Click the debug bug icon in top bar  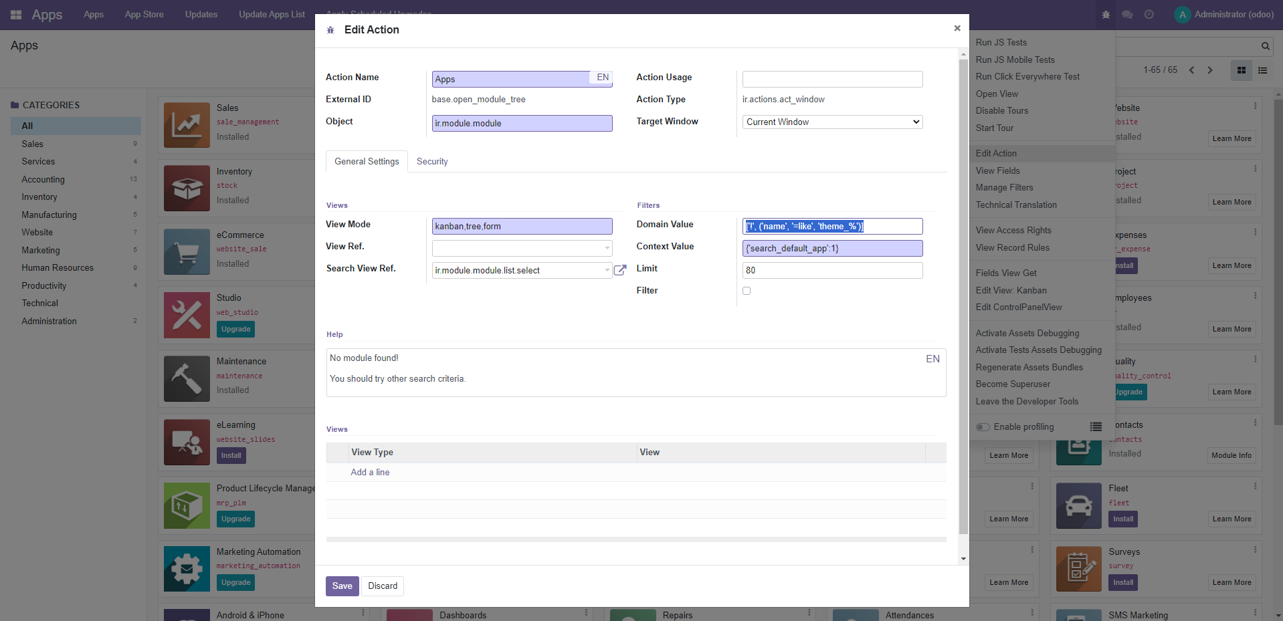point(1106,15)
